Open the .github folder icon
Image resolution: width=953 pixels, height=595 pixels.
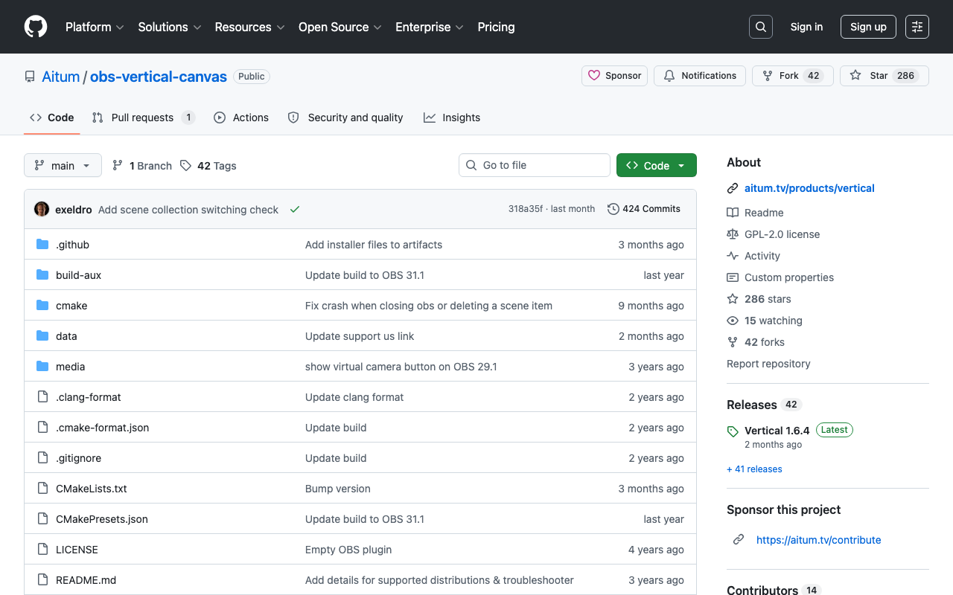42,245
